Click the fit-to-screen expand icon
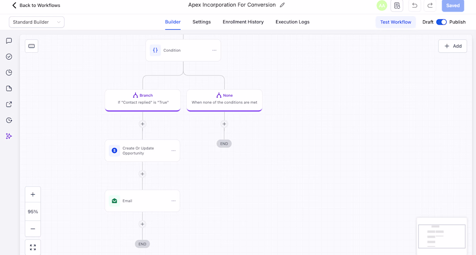The width and height of the screenshot is (476, 255). pos(33,247)
